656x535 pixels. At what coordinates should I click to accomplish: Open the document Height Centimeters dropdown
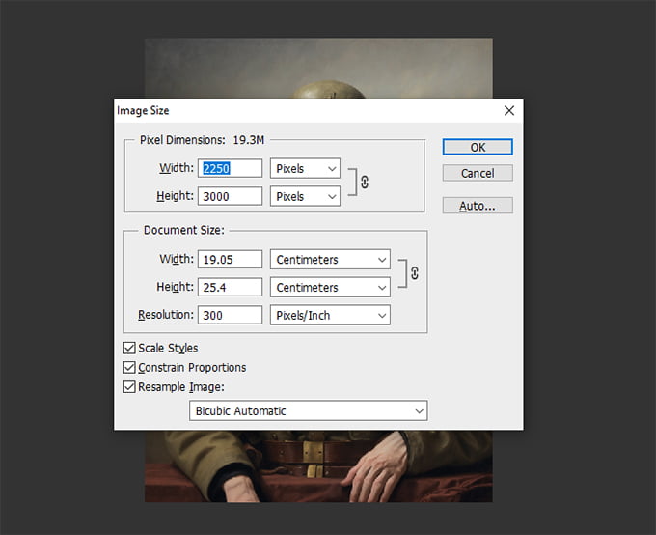[x=330, y=288]
